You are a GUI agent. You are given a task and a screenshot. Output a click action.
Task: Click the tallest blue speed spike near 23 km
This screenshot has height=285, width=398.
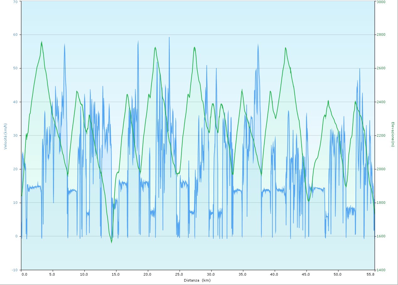click(169, 37)
